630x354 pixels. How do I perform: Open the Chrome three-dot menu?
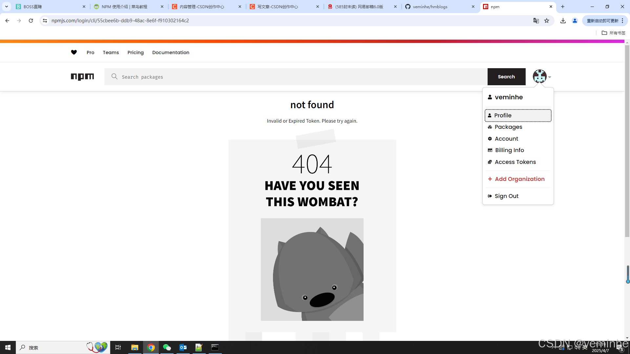point(622,21)
